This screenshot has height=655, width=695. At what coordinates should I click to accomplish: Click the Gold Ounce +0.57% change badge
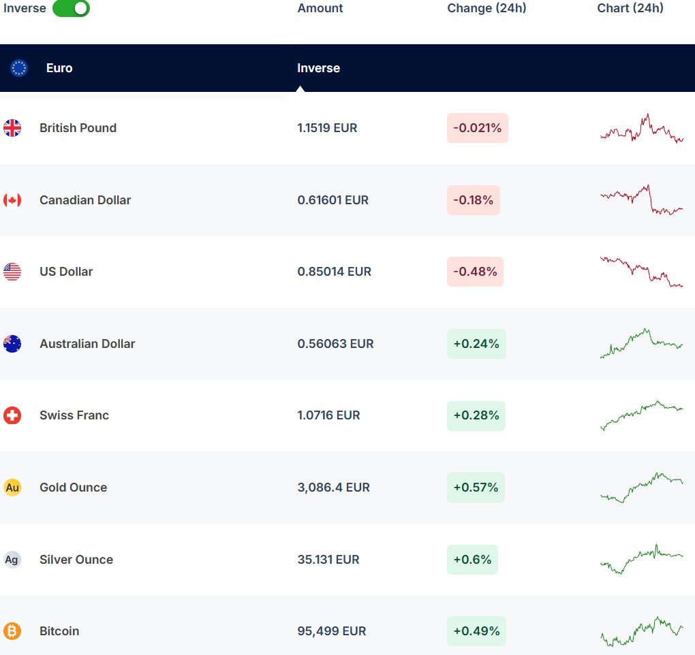[x=476, y=488]
